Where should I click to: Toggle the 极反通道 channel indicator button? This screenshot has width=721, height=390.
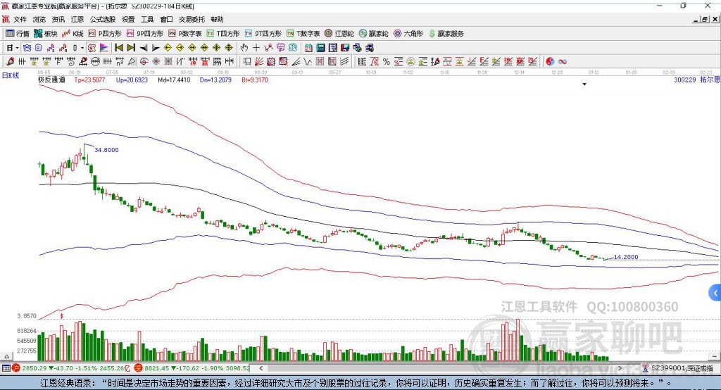(91, 47)
